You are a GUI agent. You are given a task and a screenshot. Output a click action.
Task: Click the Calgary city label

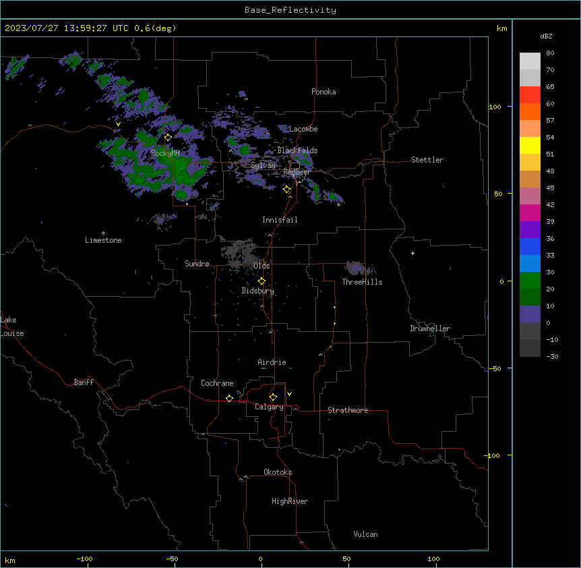(x=270, y=407)
